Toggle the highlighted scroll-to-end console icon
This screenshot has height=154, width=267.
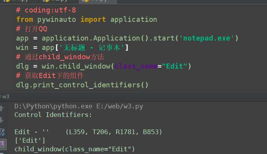pyautogui.click(x=3, y=144)
